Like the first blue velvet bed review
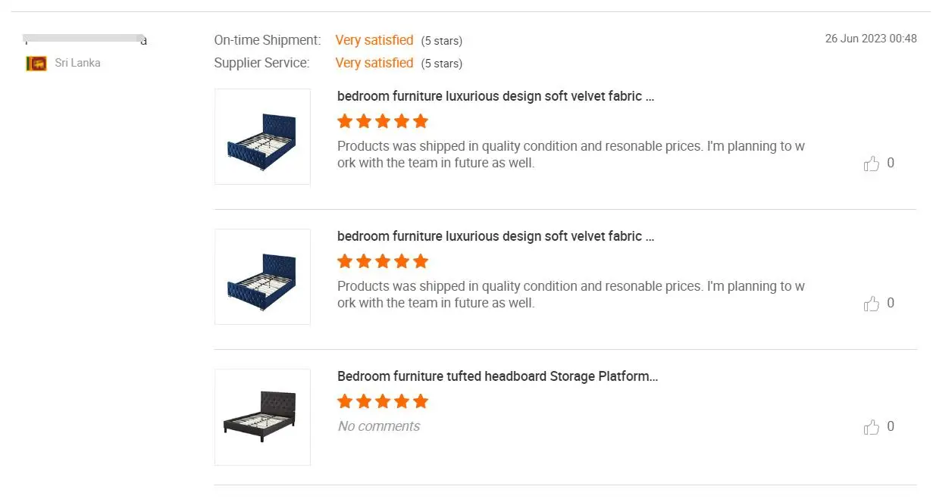 [x=872, y=164]
